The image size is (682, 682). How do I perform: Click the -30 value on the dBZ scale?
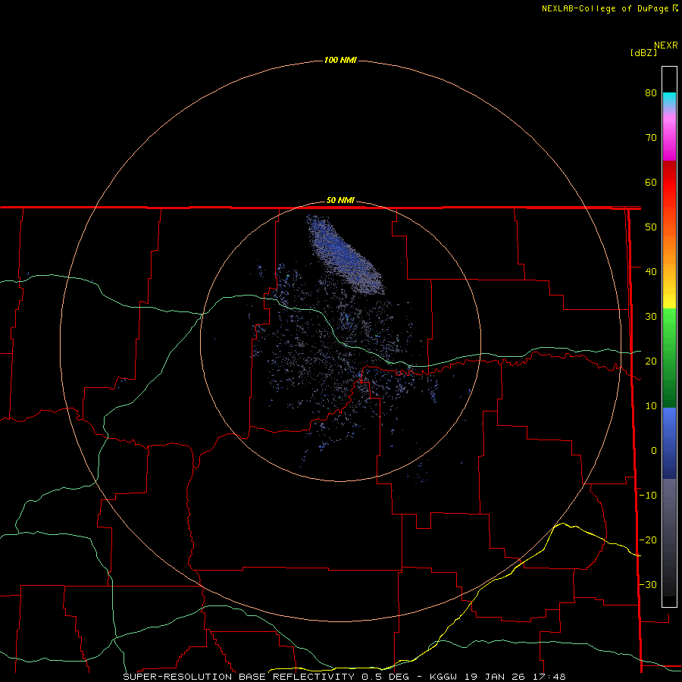click(648, 585)
